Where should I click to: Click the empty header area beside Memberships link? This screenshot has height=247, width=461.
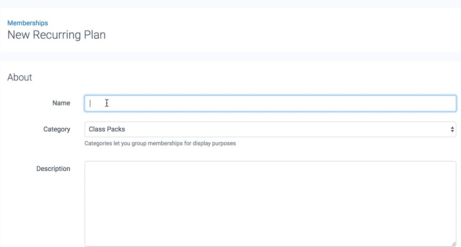pos(239,23)
